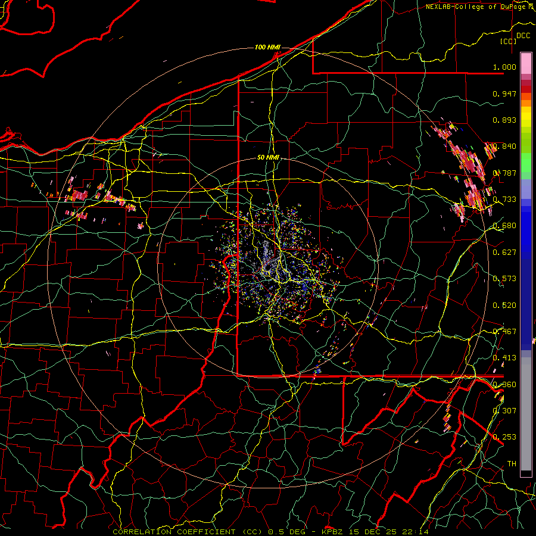Image resolution: width=536 pixels, height=536 pixels.
Task: Click the CORRELATION COEFFICIENT (CC) footer caption
Action: click(187, 532)
